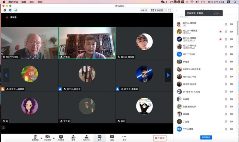Image resolution: width=239 pixels, height=142 pixels.
Task: Turn on video camera in toolbar
Action: pos(48,138)
